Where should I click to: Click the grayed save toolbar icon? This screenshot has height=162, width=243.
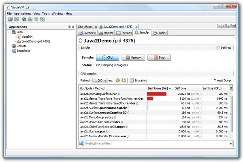(x=17, y=19)
